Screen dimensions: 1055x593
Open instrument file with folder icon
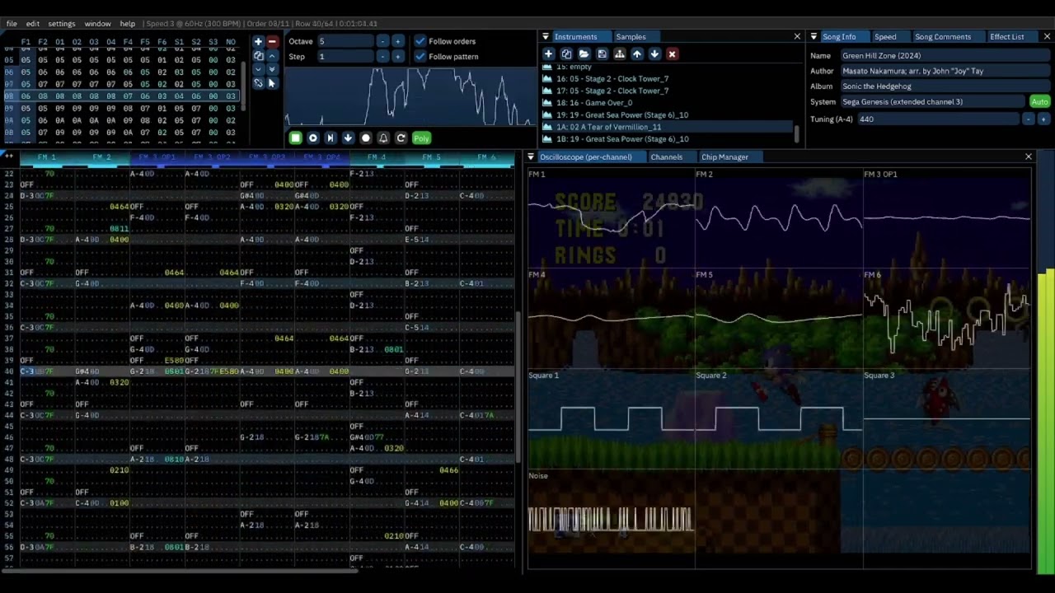coord(584,54)
